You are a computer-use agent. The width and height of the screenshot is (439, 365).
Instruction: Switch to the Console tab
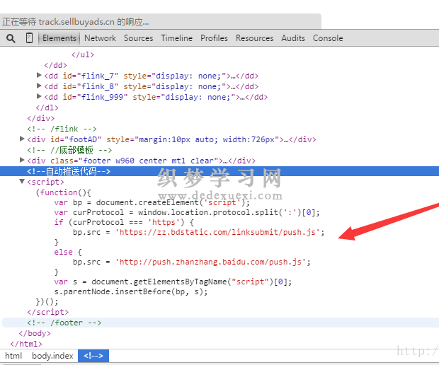coord(328,38)
